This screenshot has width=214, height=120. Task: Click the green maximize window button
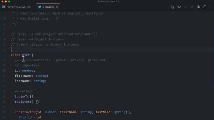[9, 1]
